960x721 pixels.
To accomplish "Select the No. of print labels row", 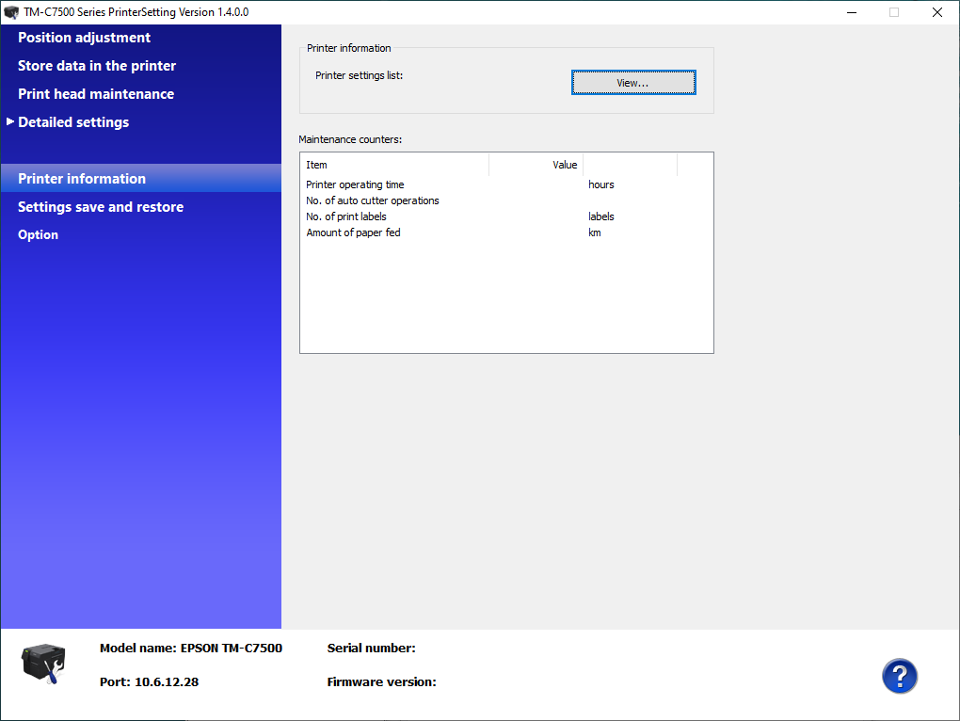I will (x=346, y=216).
